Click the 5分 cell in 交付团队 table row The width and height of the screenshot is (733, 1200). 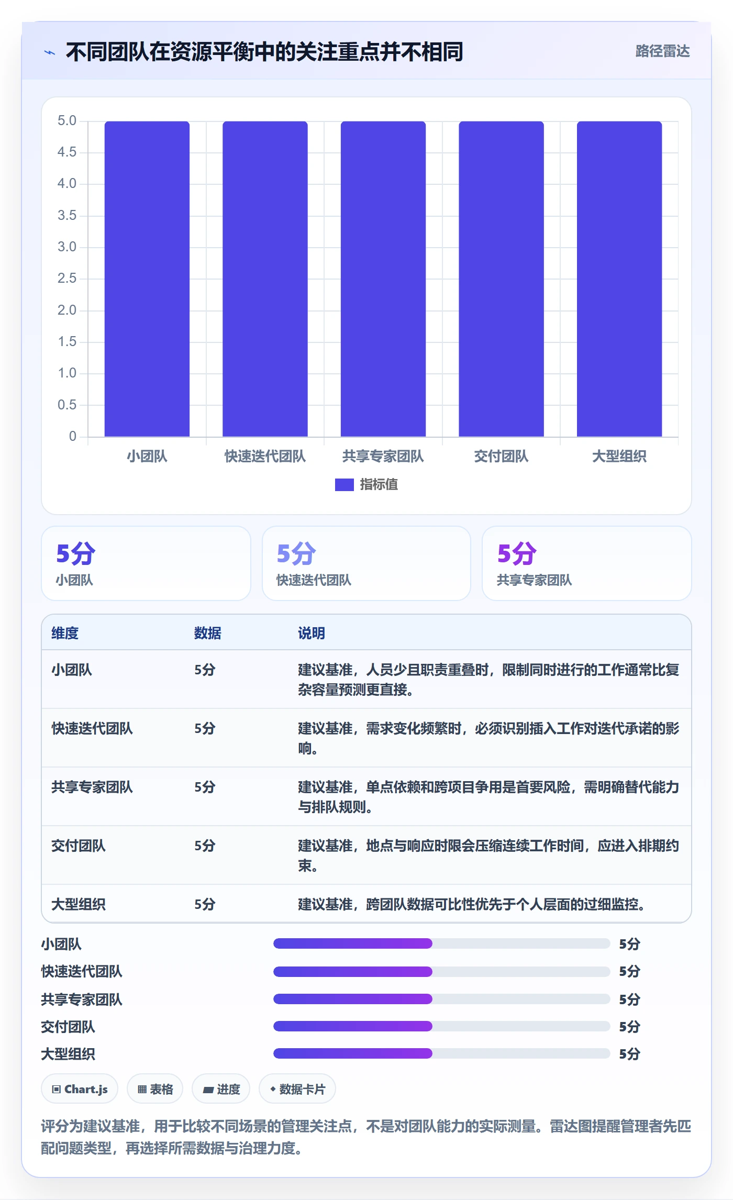click(205, 846)
